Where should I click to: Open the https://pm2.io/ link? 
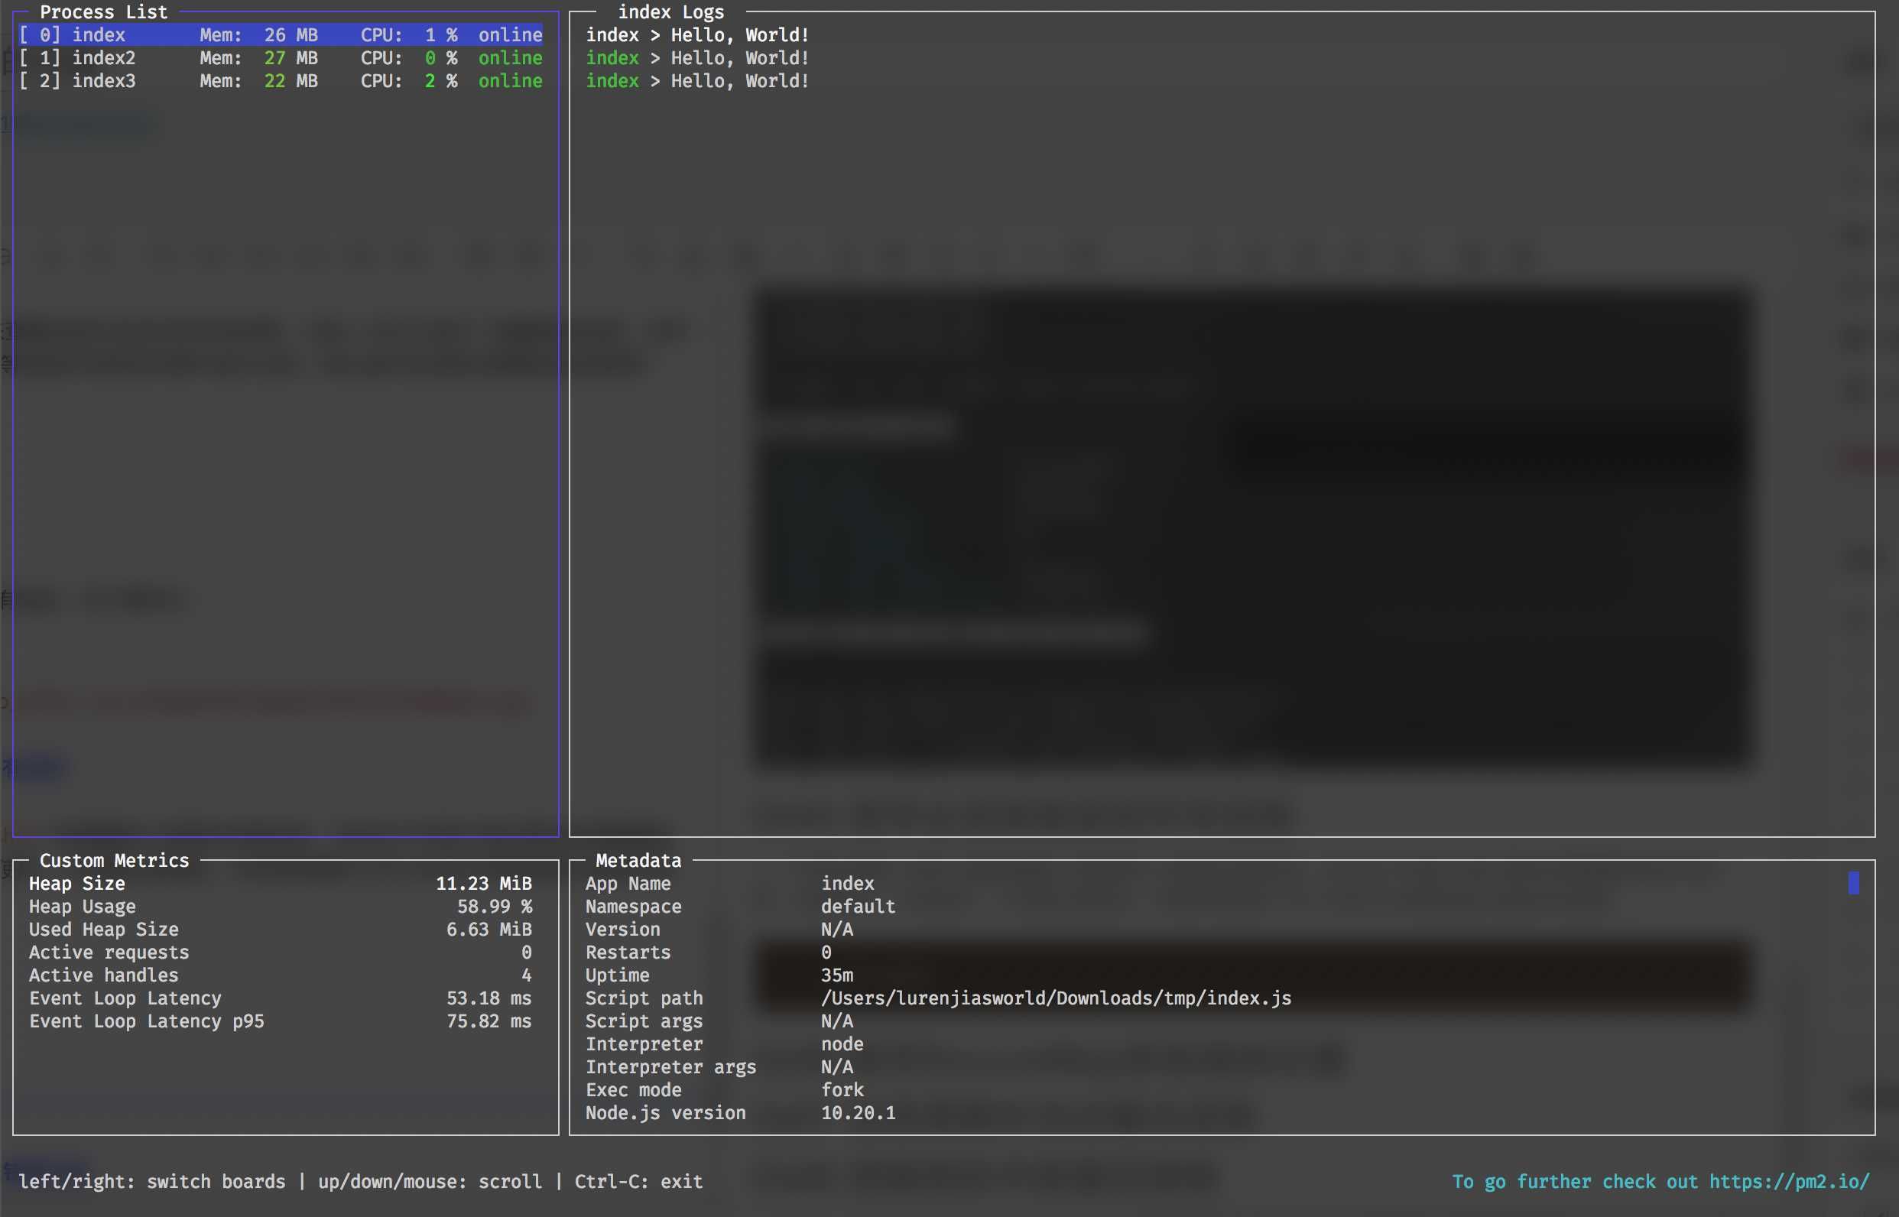coord(1788,1181)
